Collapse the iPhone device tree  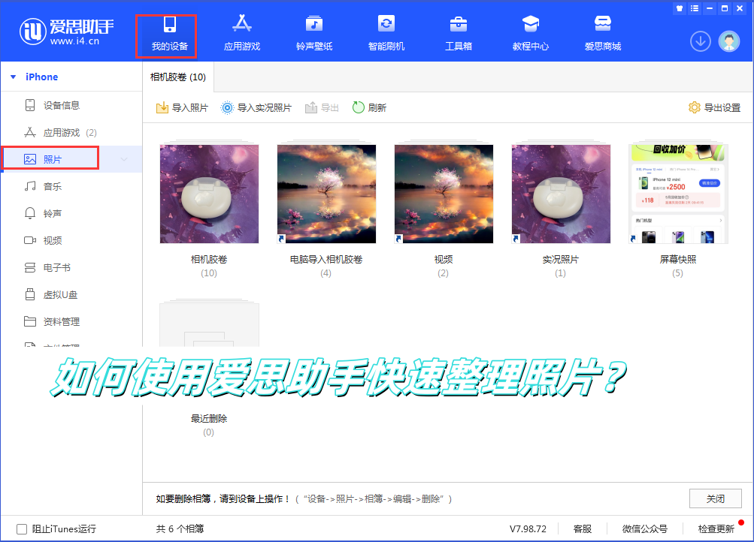pos(14,77)
